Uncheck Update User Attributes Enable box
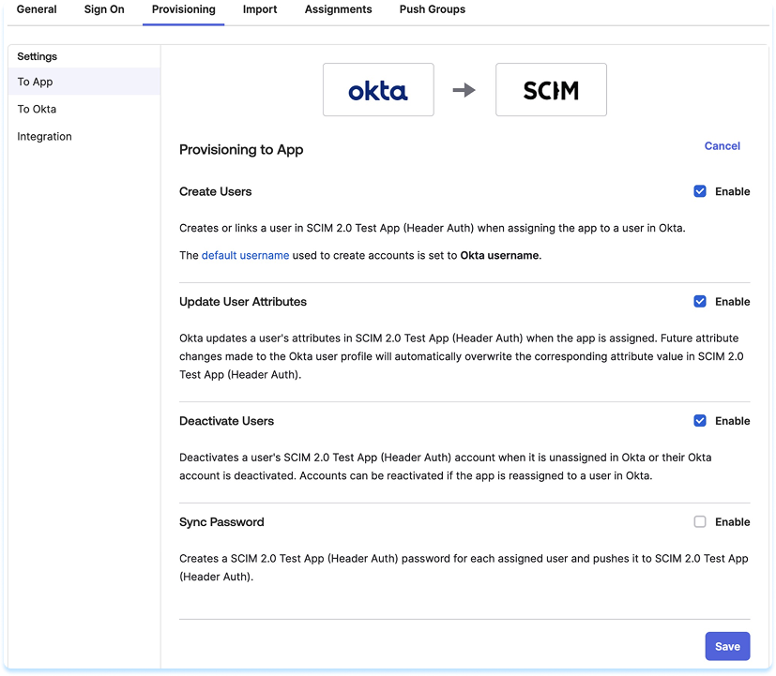776x676 pixels. point(700,302)
